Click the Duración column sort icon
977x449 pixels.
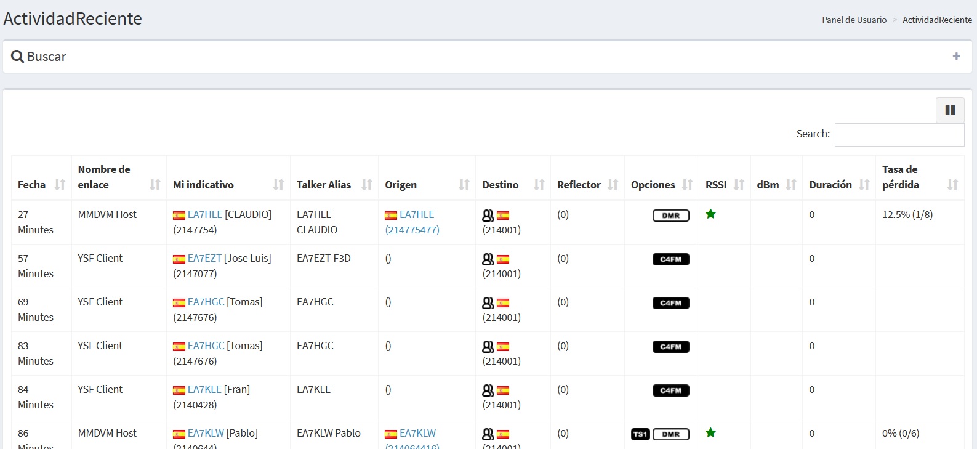(864, 185)
